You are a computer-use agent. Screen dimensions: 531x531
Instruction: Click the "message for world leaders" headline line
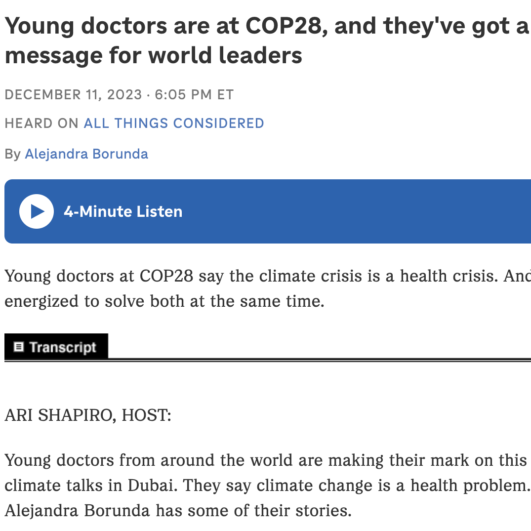click(153, 55)
